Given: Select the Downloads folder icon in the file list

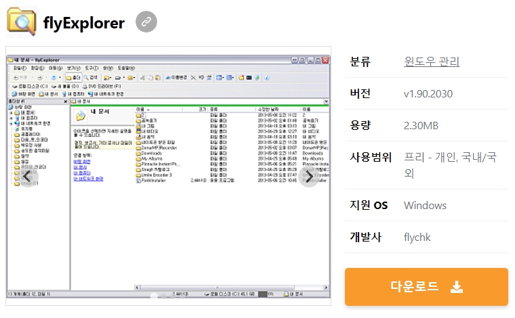Looking at the screenshot, I should click(x=138, y=153).
